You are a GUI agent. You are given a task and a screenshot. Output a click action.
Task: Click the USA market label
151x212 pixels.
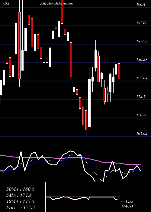click(x=6, y=4)
